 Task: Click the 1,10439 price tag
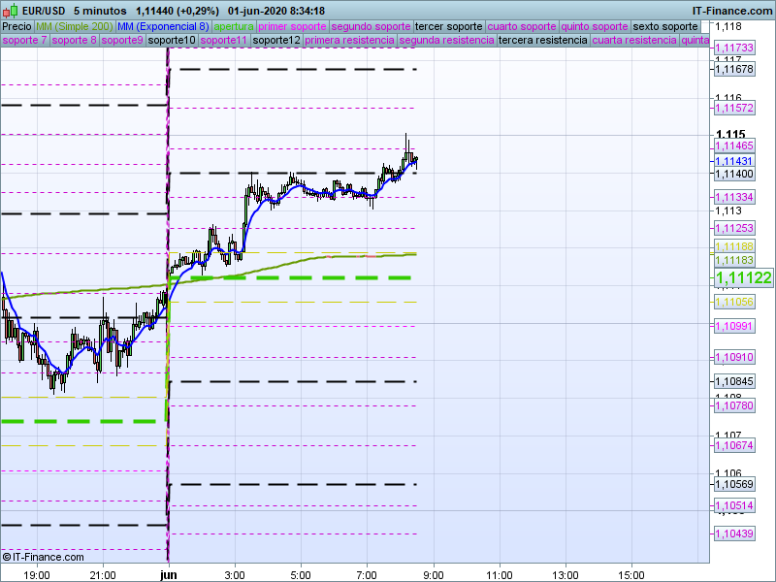tap(734, 533)
